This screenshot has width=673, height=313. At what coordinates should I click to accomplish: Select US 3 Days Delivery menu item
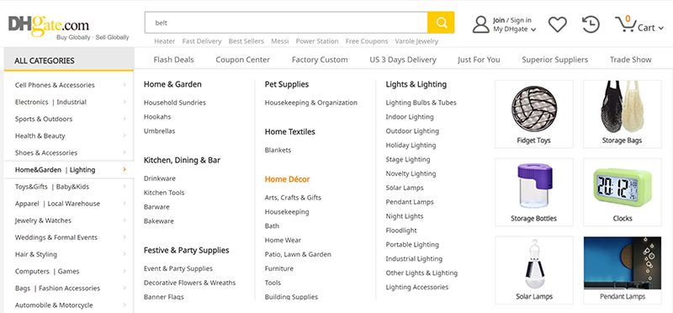(x=403, y=60)
